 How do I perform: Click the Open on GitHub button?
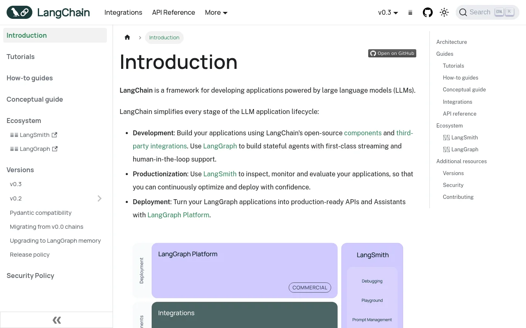click(x=392, y=53)
